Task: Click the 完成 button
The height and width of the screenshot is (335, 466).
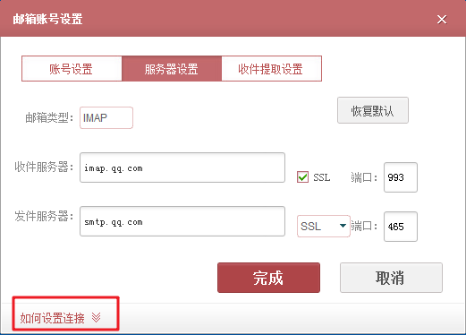Action: tap(268, 278)
